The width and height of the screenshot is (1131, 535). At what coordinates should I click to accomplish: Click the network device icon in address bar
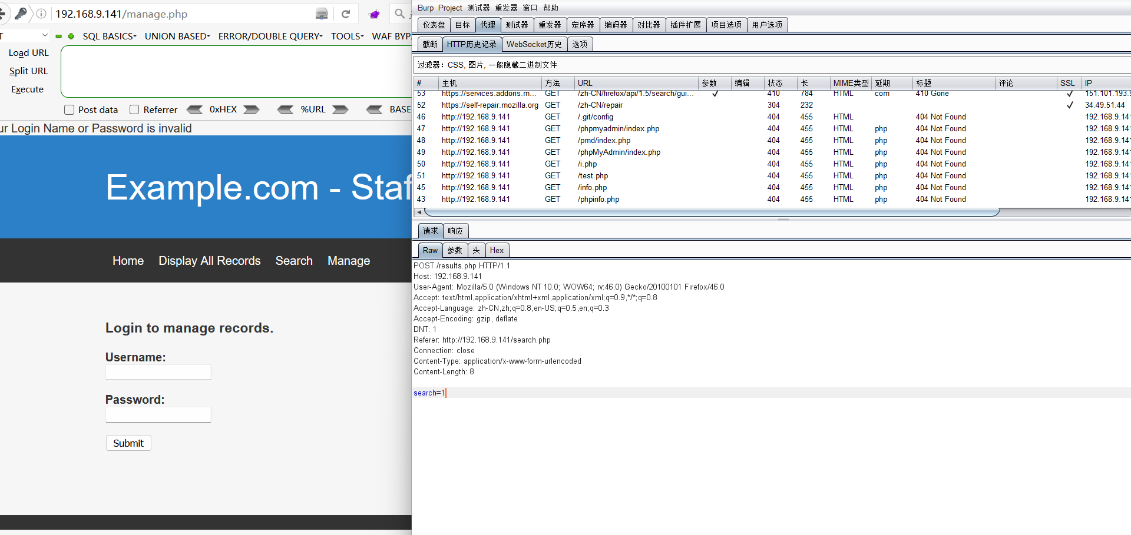(x=322, y=14)
